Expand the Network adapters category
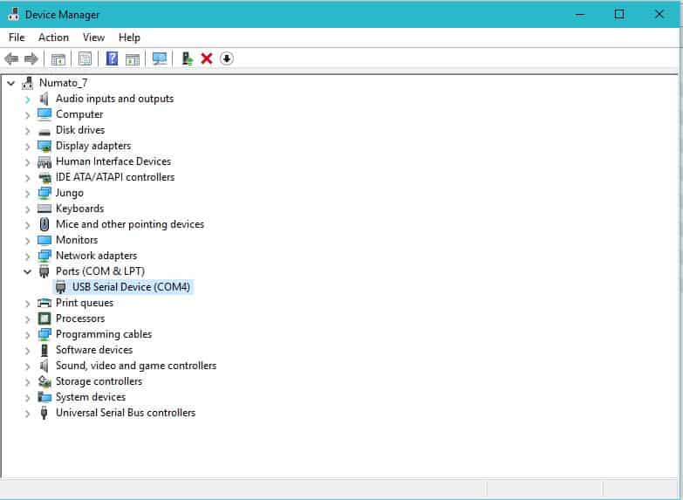 [27, 257]
